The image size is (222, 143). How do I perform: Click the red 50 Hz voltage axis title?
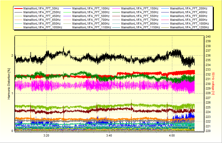[214, 84]
